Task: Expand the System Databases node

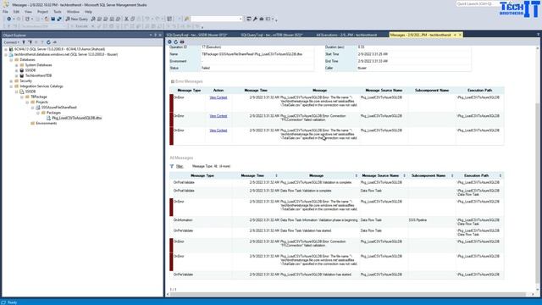Action: (17, 65)
